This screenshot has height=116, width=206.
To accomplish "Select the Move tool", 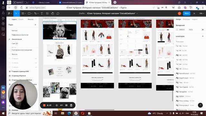I will click(16, 14).
